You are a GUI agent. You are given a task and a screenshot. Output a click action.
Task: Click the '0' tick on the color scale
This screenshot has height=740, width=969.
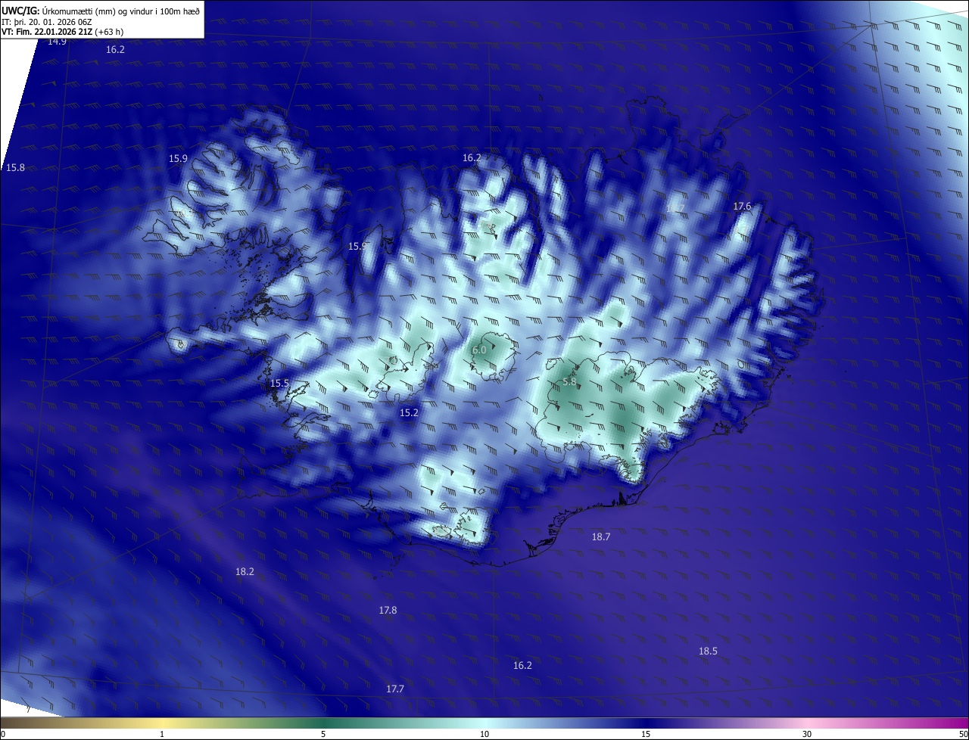pos(3,734)
